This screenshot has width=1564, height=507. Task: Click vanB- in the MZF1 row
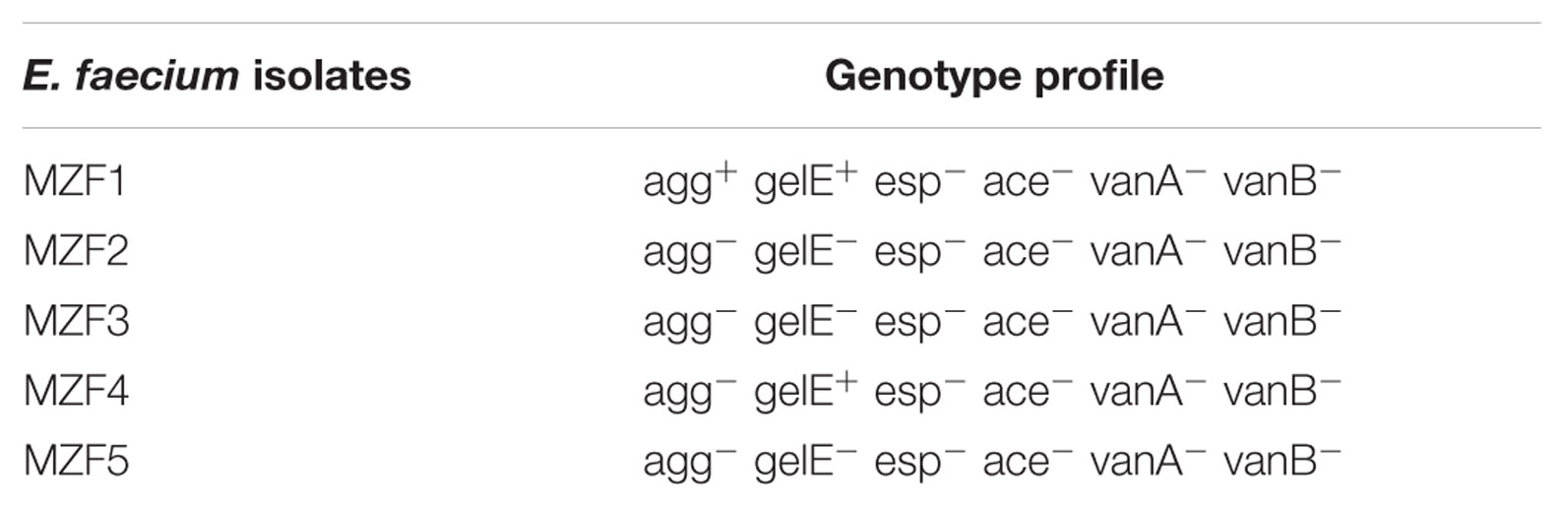pos(1282,181)
